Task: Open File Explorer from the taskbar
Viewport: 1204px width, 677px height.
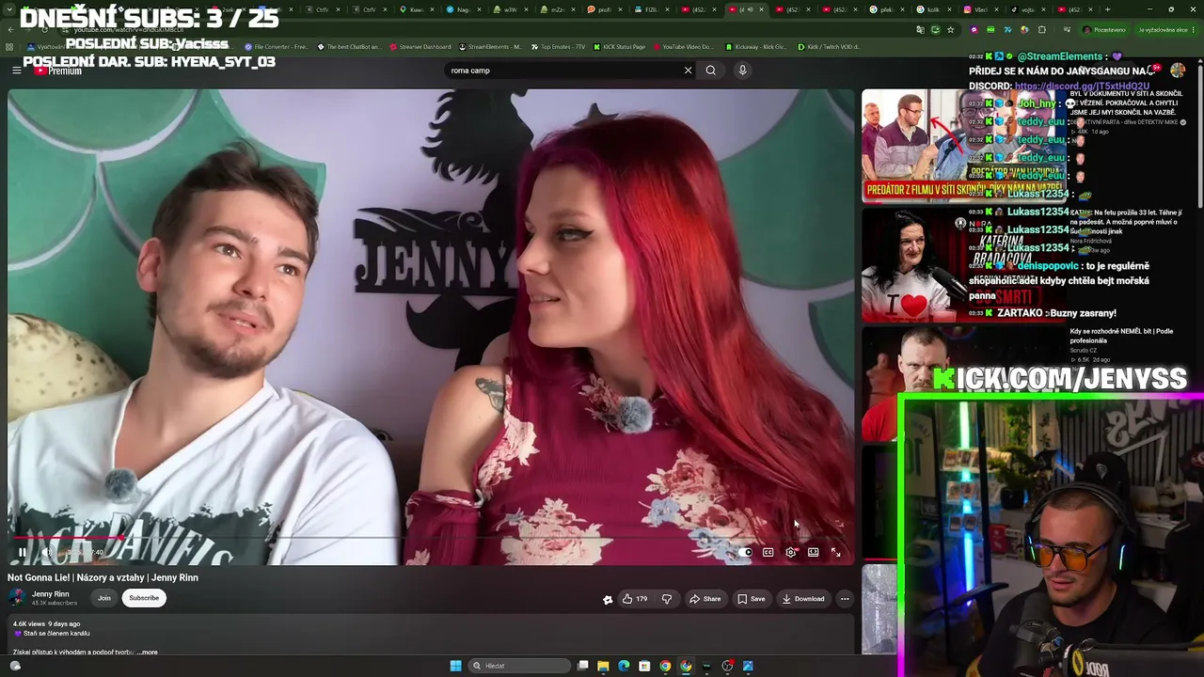Action: click(x=603, y=666)
